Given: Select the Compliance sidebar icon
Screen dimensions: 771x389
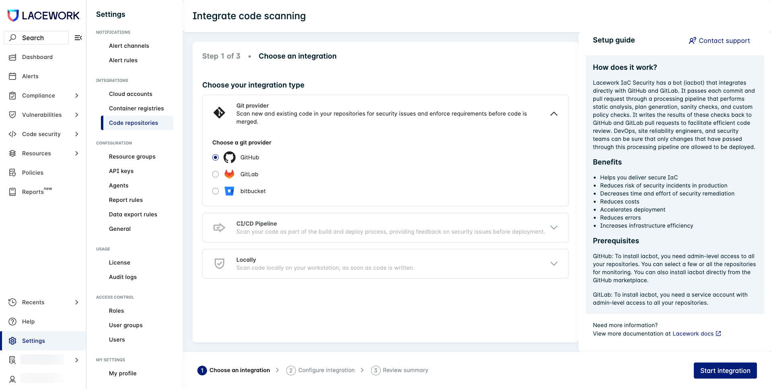Looking at the screenshot, I should click(x=12, y=95).
